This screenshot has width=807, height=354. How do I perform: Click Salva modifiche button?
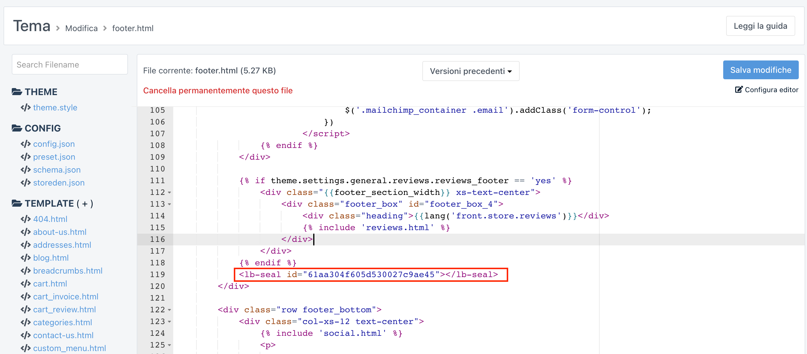point(761,70)
